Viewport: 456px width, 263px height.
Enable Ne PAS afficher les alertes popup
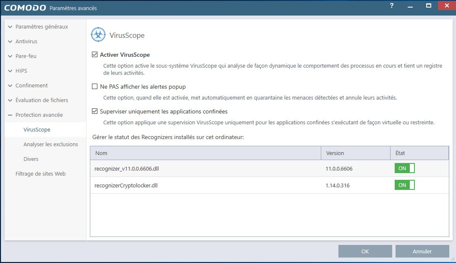pos(94,87)
